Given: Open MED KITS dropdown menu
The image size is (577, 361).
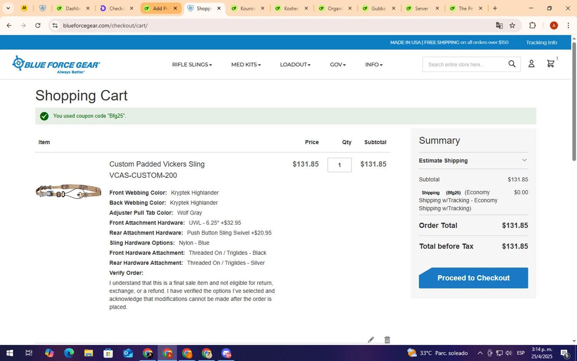Looking at the screenshot, I should (246, 65).
